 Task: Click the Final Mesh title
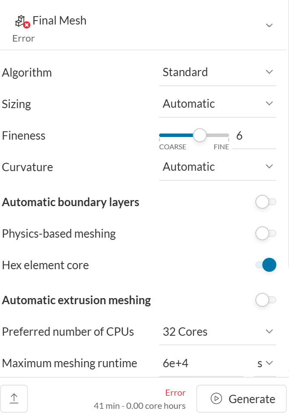59,21
